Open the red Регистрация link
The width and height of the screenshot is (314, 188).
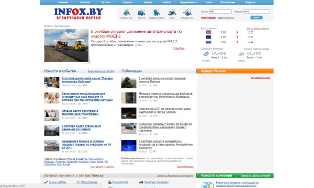point(208,18)
